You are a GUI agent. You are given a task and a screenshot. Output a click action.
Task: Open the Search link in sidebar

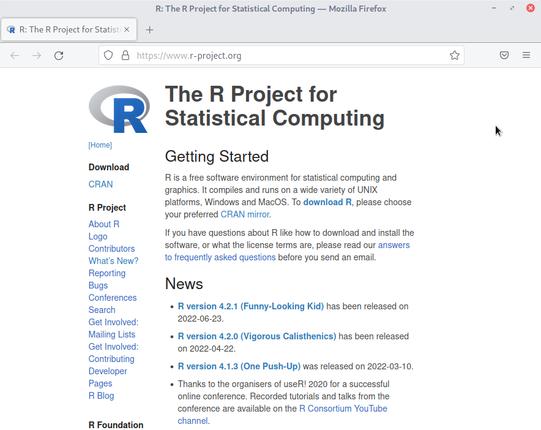[102, 310]
